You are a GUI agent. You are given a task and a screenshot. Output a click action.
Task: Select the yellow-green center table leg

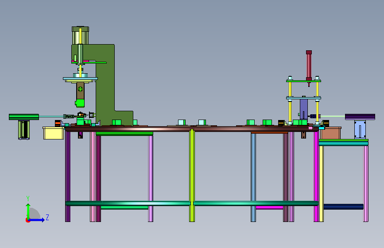(x=192, y=175)
